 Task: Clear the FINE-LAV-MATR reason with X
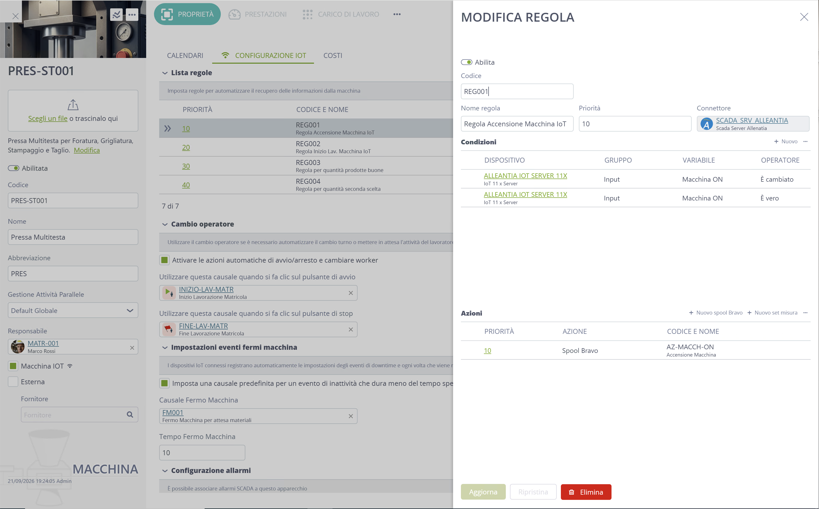[x=351, y=330]
